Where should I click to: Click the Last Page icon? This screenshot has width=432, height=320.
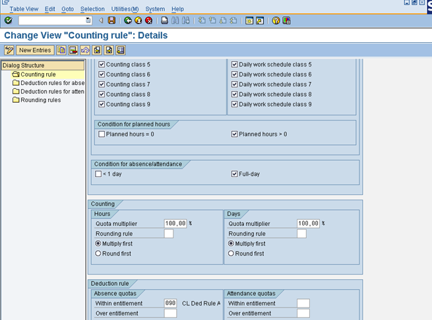[233, 20]
